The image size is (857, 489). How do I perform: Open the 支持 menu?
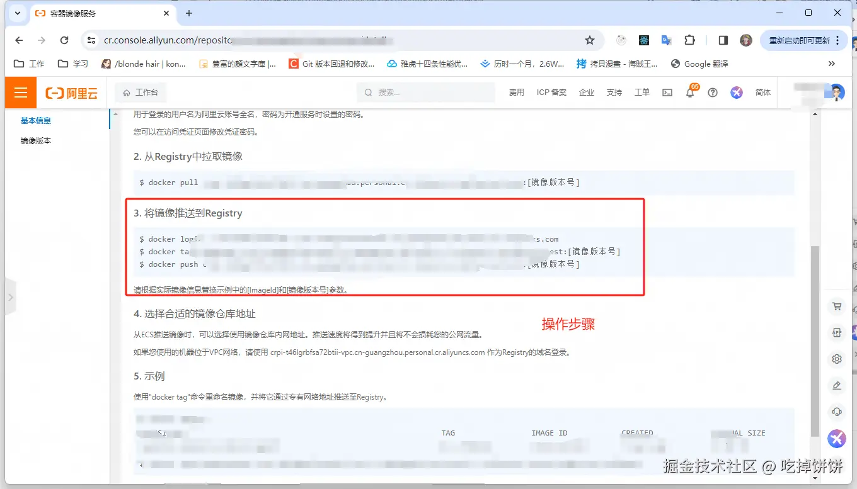pyautogui.click(x=614, y=93)
